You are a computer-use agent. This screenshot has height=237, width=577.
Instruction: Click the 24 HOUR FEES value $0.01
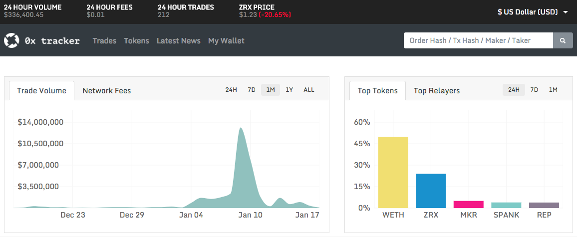[x=95, y=15]
